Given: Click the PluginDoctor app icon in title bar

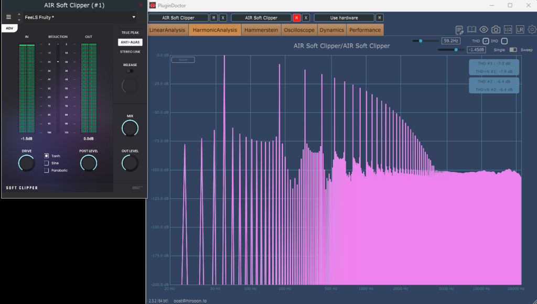Looking at the screenshot, I should (x=153, y=5).
